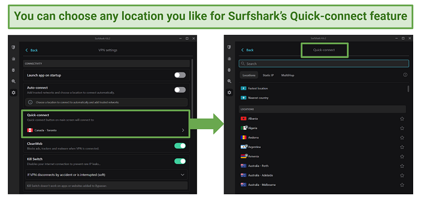Click the Albania flag icon
The height and width of the screenshot is (200, 421).
click(x=243, y=118)
